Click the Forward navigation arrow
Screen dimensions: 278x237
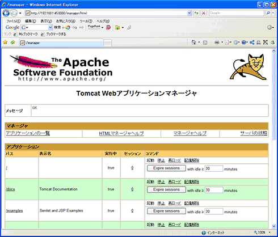[x=14, y=13]
